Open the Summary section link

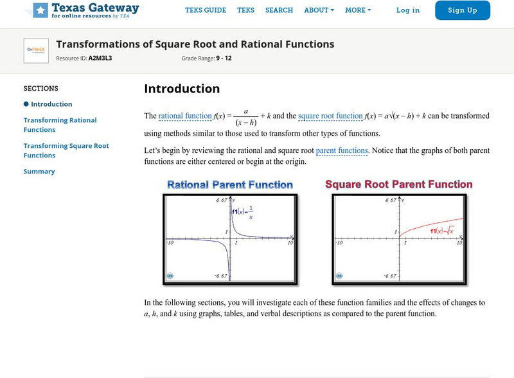tap(40, 171)
